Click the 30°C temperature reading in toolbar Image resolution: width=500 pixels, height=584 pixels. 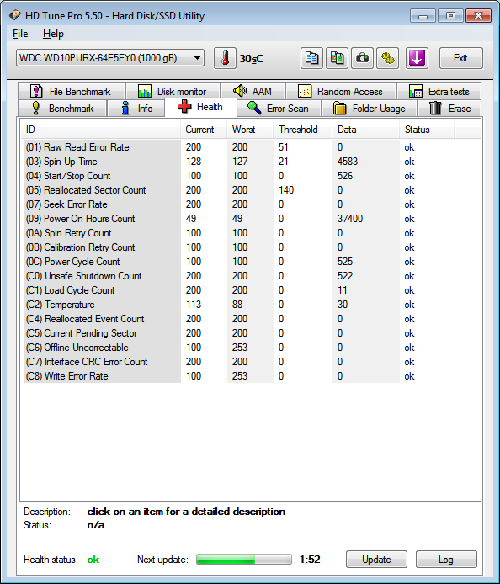click(252, 59)
